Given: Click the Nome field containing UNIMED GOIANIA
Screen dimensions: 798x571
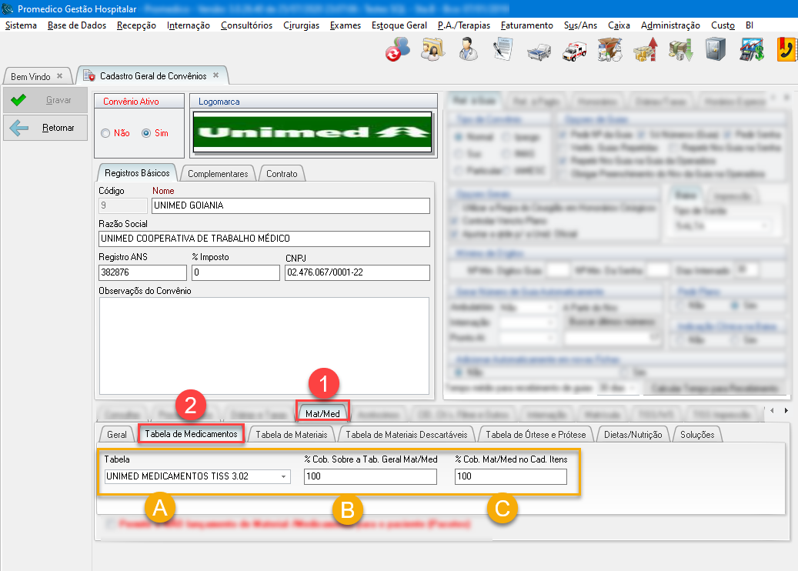Looking at the screenshot, I should 291,205.
